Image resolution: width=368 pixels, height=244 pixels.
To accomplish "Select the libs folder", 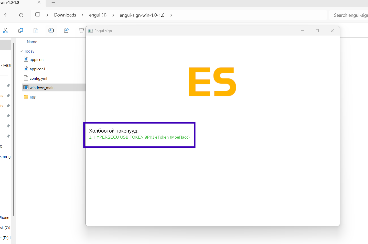I will point(33,97).
